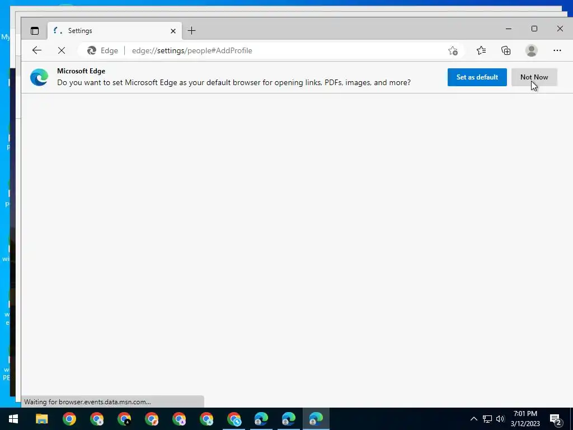The height and width of the screenshot is (430, 573).
Task: Select the highlighted active Edge taskbar icon
Action: (316, 419)
